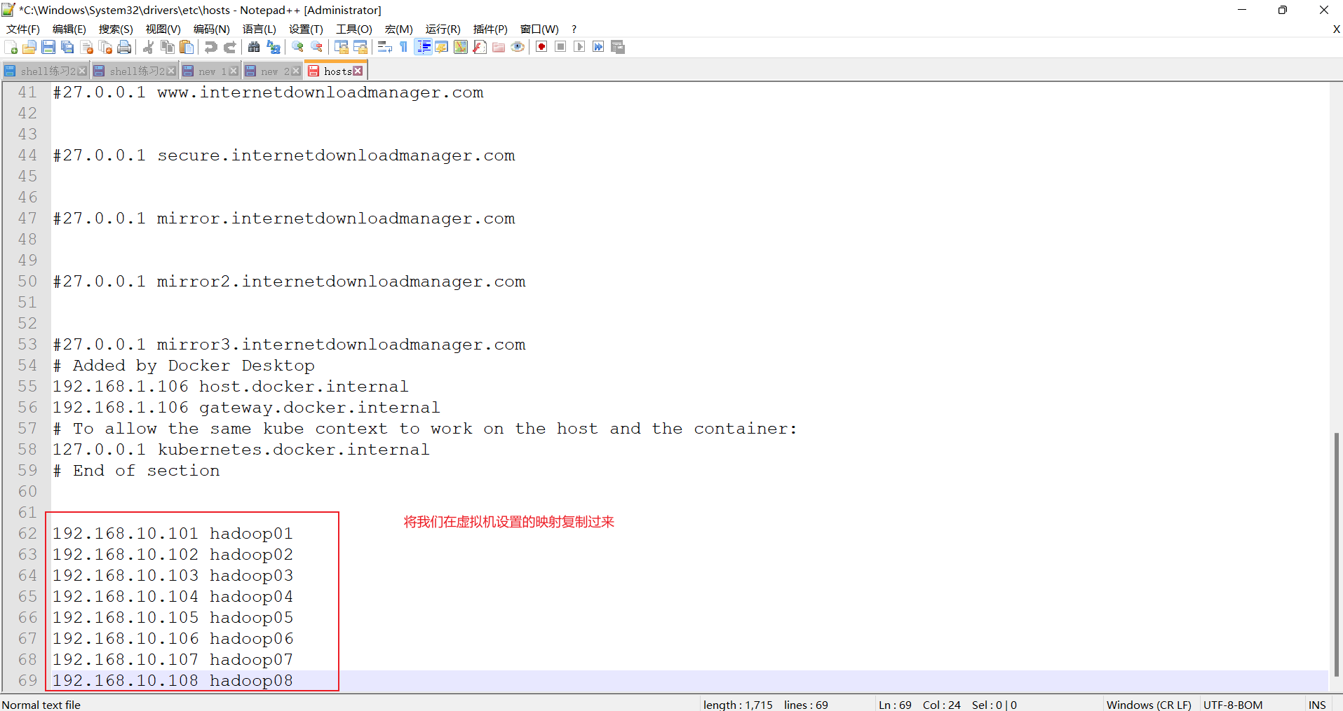Run the macro multiple times with the fast-forward icon

click(x=598, y=47)
